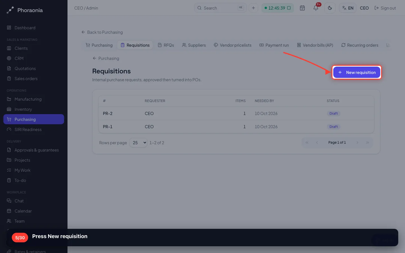Click the plus quick-add button in header
Viewport: 405px width, 253px height.
253,8
